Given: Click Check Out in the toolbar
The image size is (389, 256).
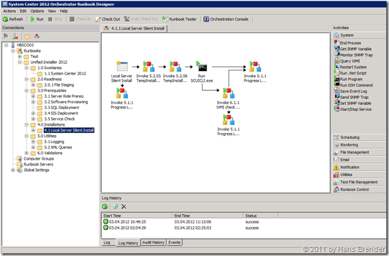Looking at the screenshot, I should click(x=108, y=19).
